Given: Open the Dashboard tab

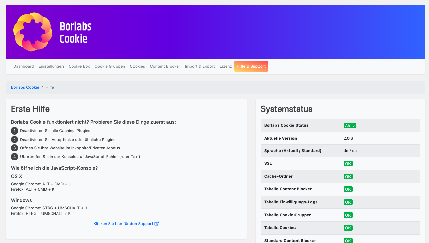Looking at the screenshot, I should coord(23,66).
